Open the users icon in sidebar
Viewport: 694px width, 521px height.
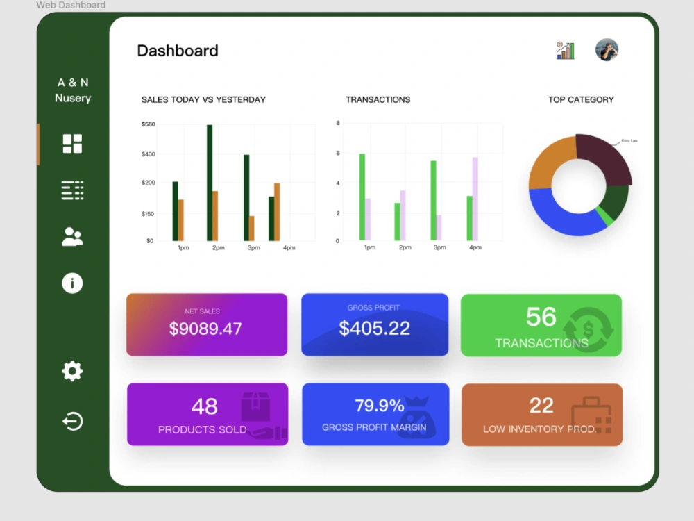72,237
